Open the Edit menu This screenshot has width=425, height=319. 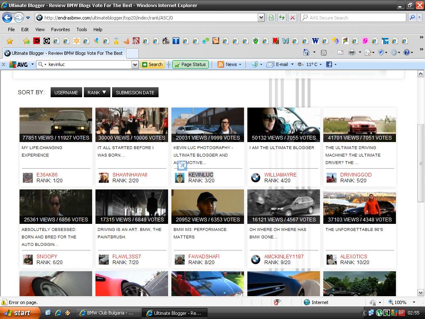pos(25,29)
